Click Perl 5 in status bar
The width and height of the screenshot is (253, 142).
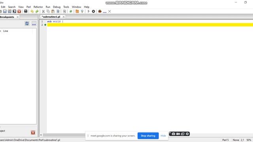(225, 140)
